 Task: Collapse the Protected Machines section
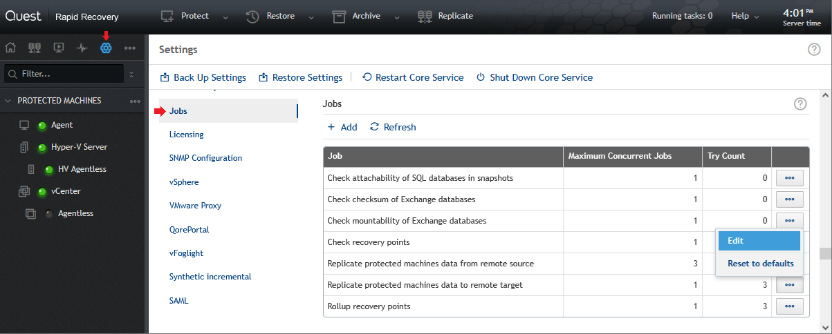point(8,101)
